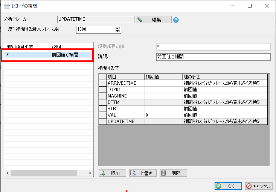Click the レコードの補間 window title icon

click(x=7, y=6)
